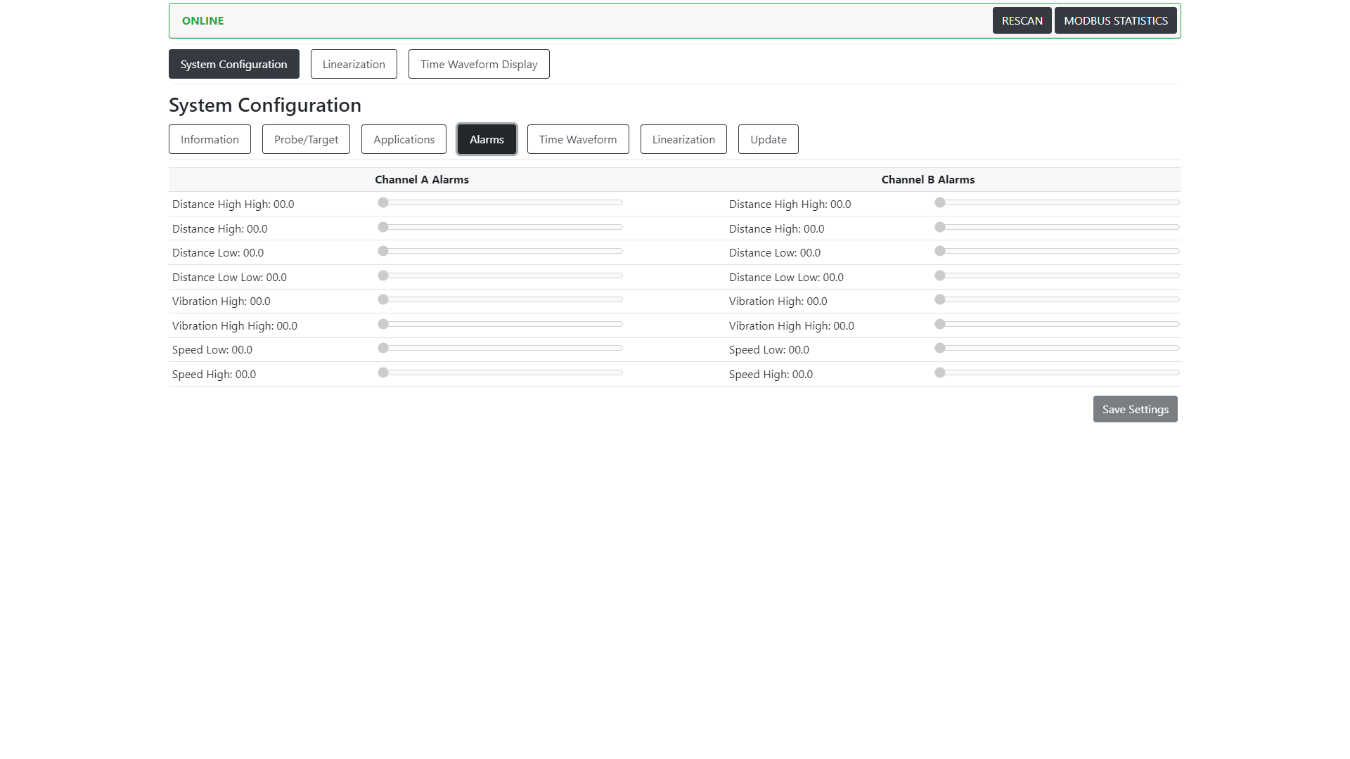Open MODBUS STATISTICS panel
The width and height of the screenshot is (1350, 759).
coord(1115,20)
